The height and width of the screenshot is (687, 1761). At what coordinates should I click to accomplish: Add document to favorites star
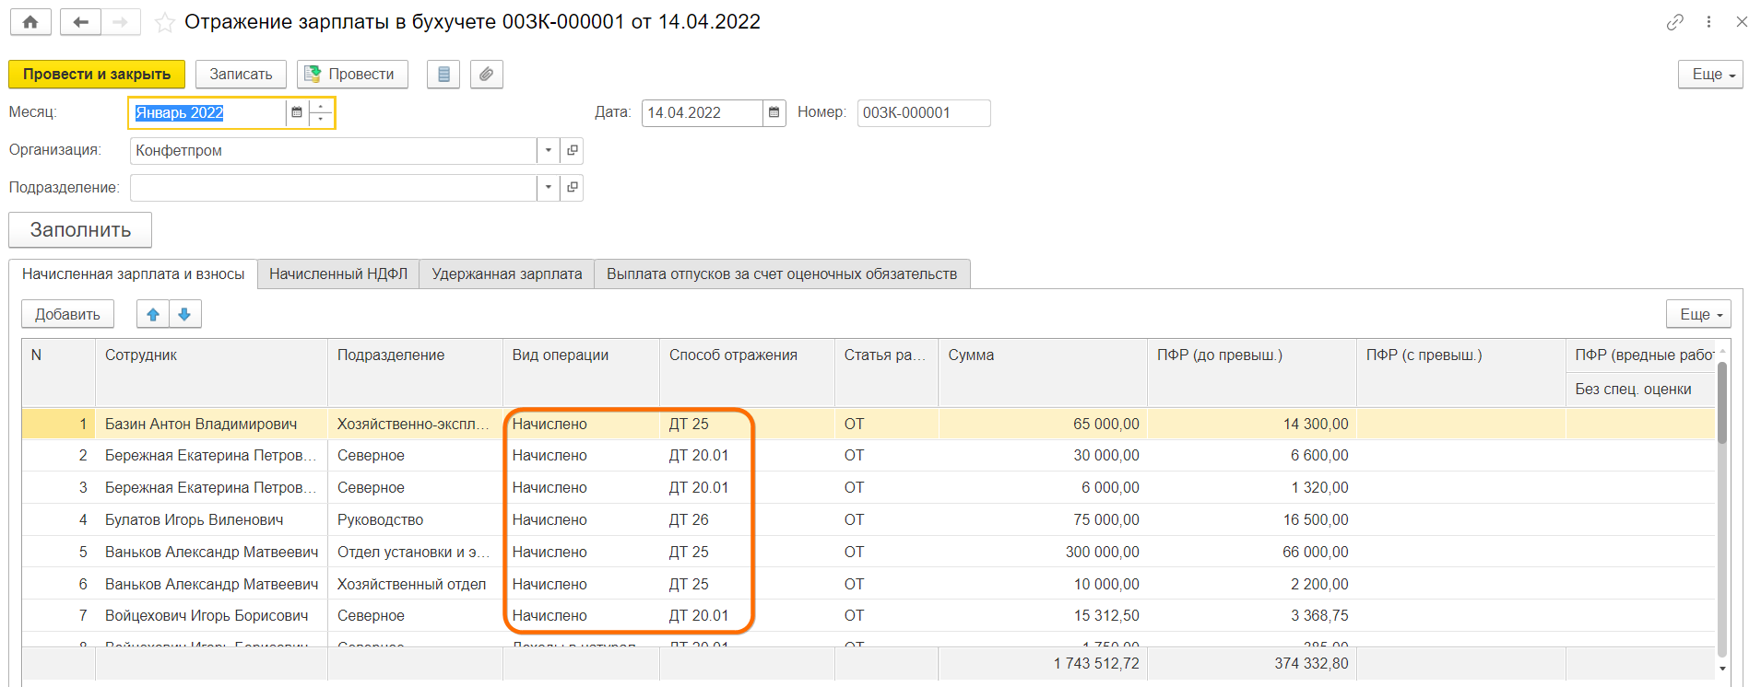click(x=165, y=23)
